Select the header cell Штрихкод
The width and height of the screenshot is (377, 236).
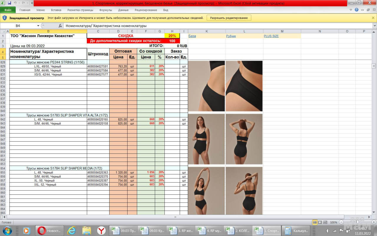click(98, 54)
